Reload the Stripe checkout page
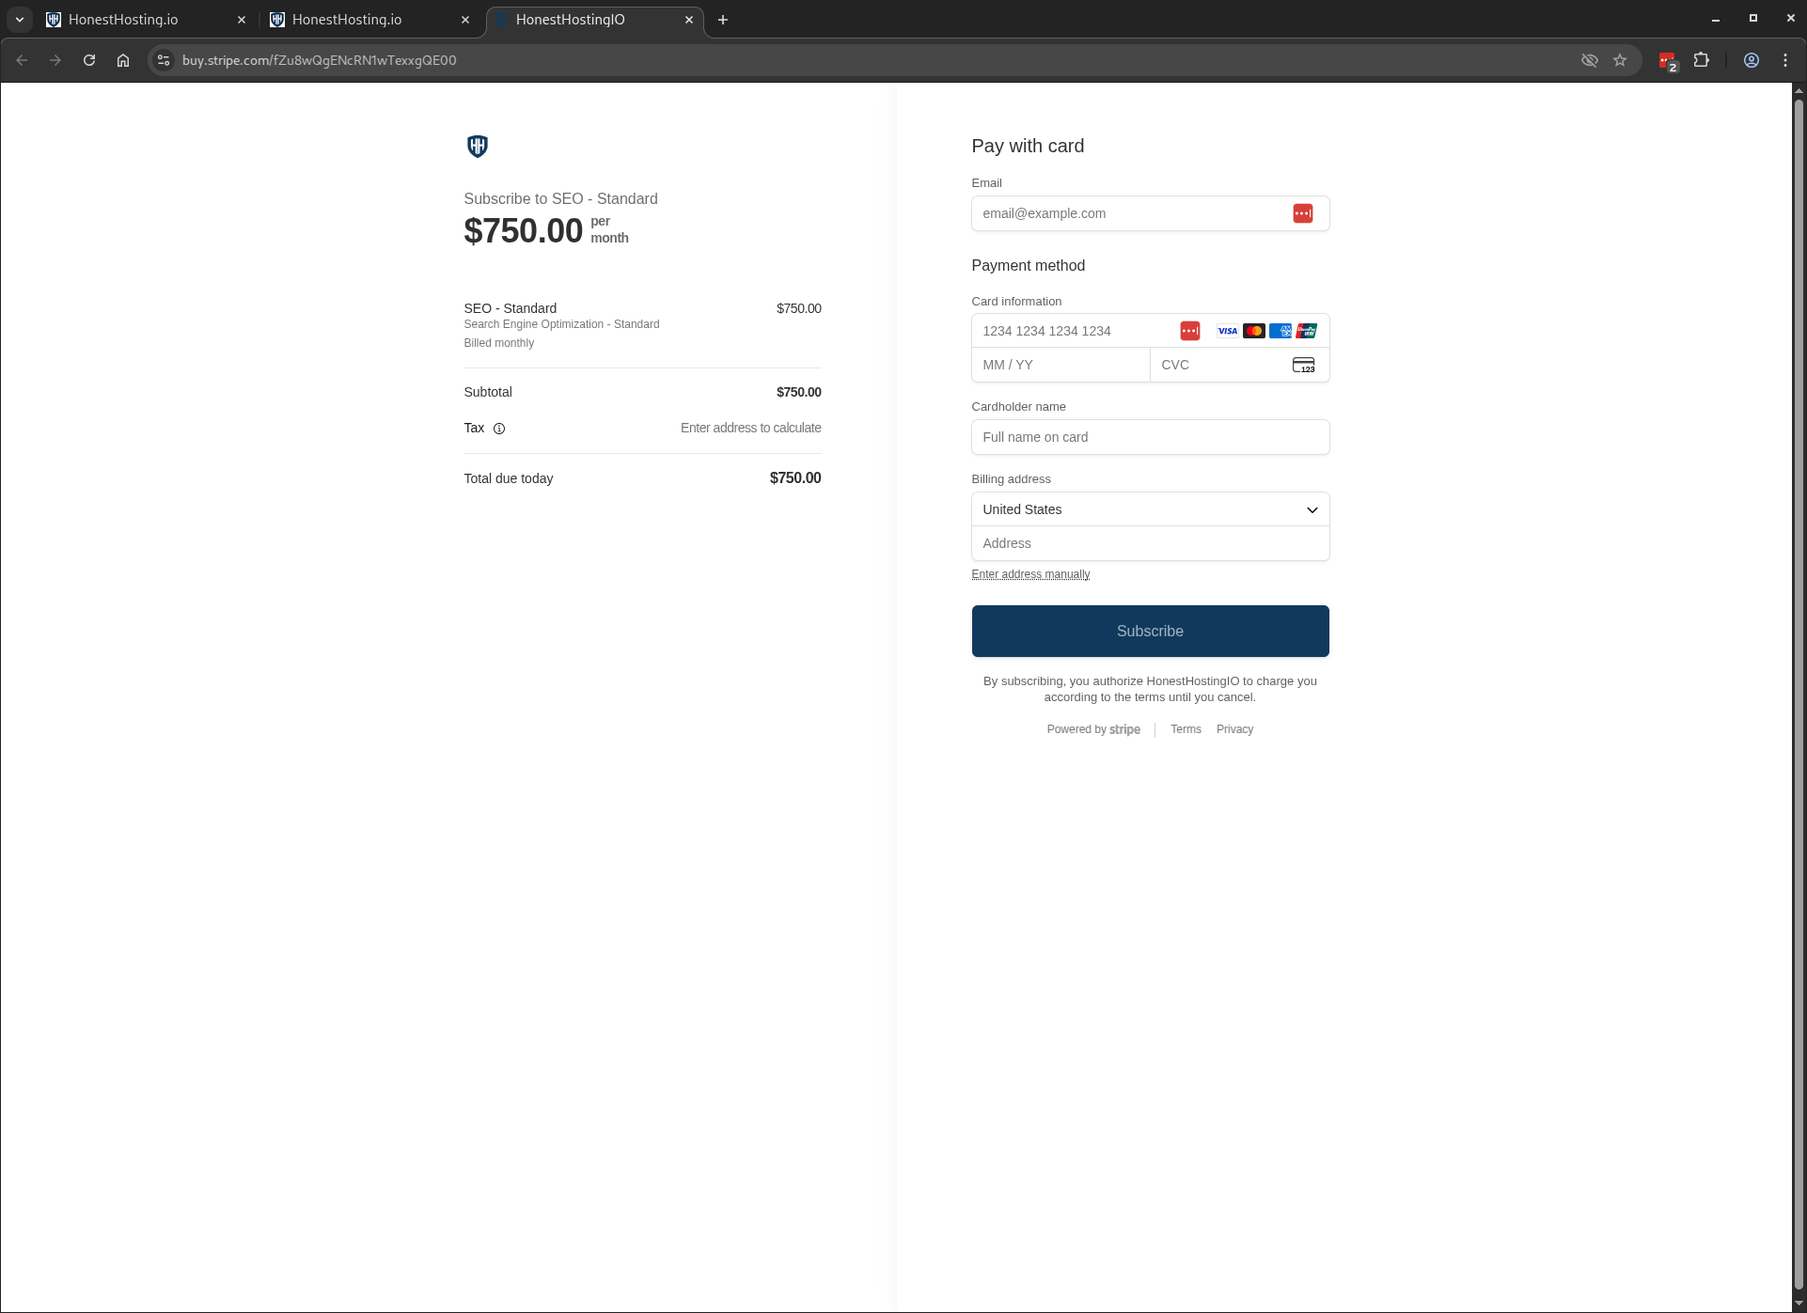Viewport: 1807px width, 1313px height. 89,60
